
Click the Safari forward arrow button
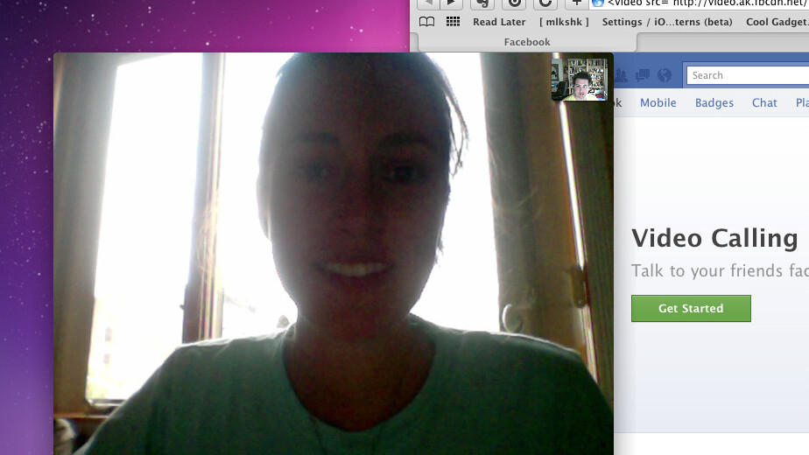click(450, 3)
